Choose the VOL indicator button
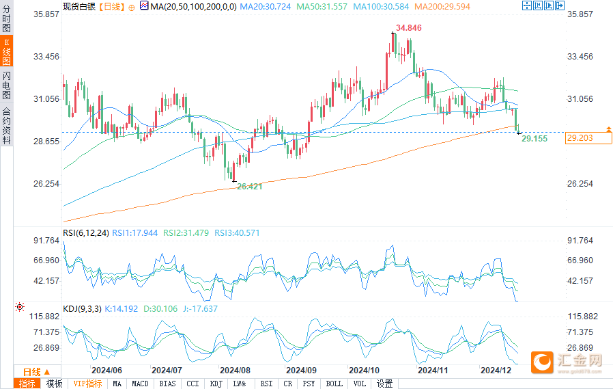 click(x=359, y=384)
